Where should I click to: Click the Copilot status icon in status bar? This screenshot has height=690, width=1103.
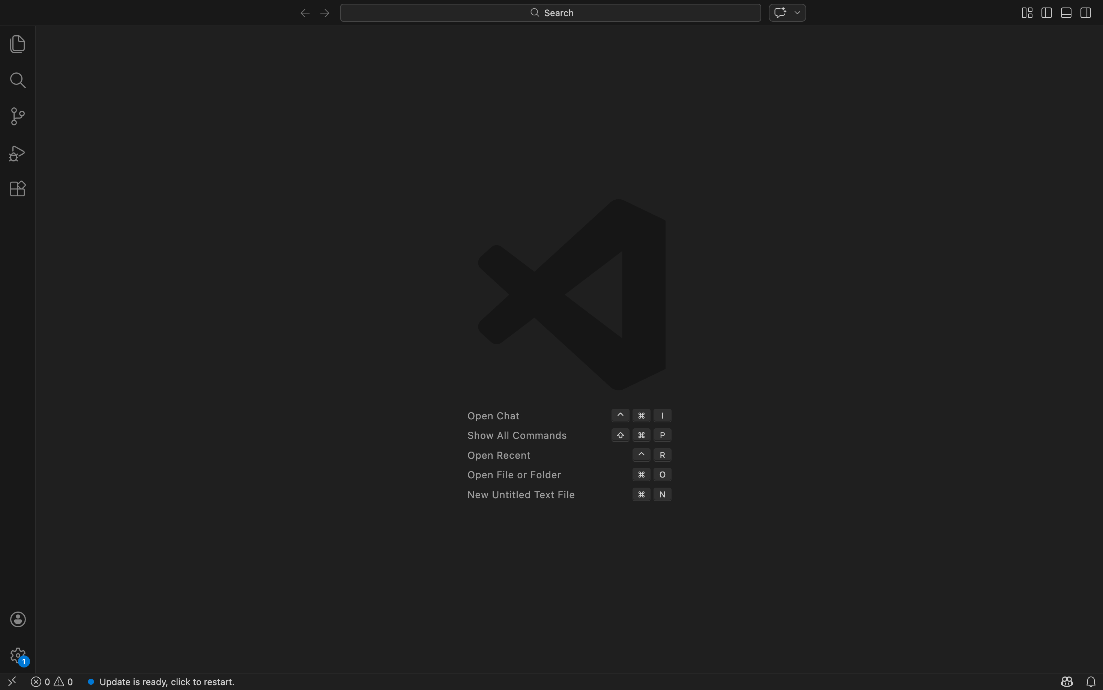coord(1067,681)
